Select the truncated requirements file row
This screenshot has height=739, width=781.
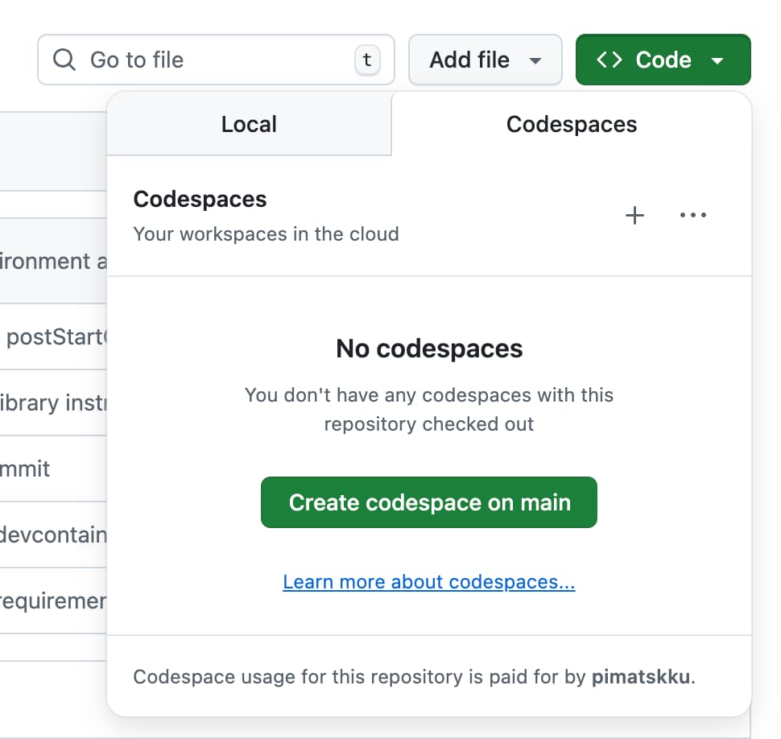coord(53,601)
